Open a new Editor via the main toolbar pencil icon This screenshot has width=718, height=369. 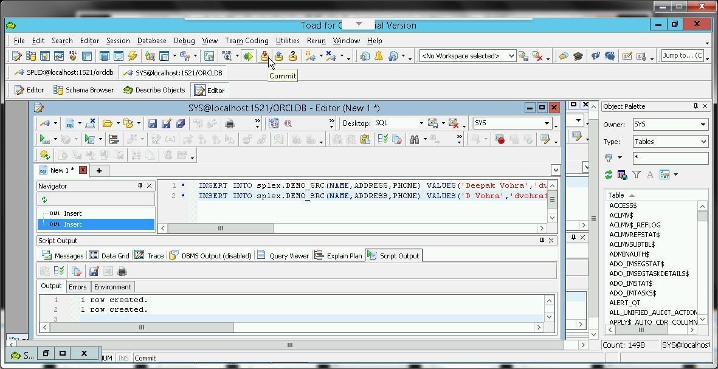pyautogui.click(x=16, y=56)
